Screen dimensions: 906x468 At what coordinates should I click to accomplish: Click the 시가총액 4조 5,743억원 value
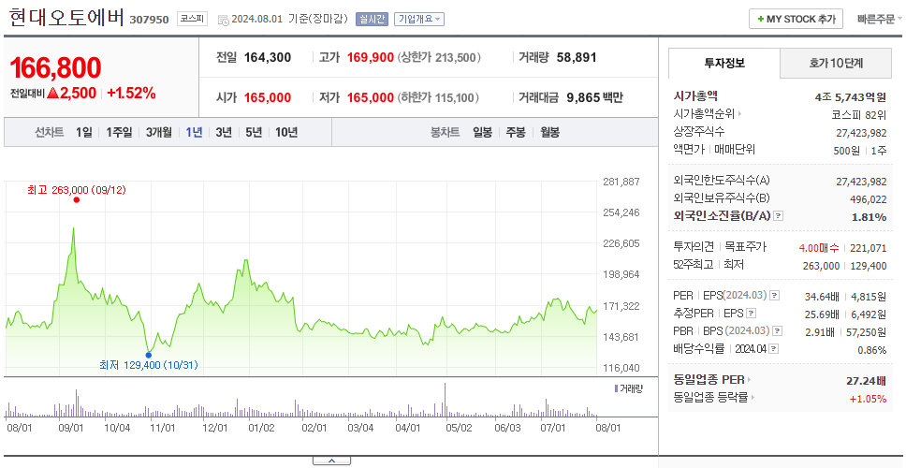pos(851,97)
